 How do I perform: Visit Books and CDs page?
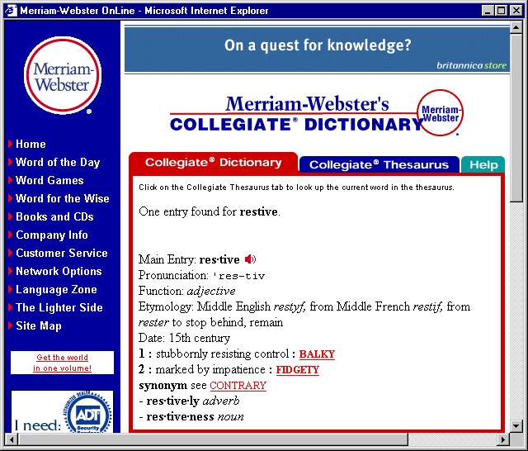click(54, 216)
